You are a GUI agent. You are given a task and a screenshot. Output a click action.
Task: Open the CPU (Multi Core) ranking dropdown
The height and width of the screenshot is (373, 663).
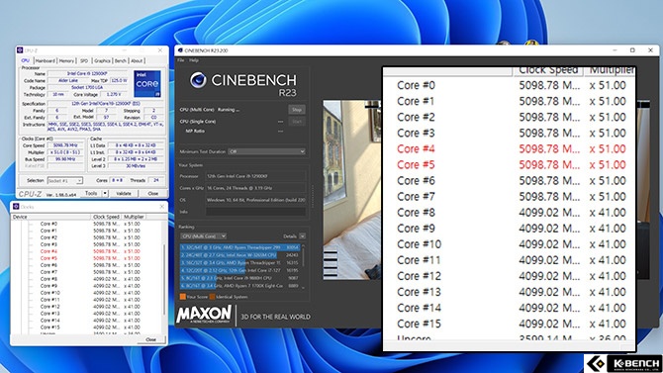204,236
